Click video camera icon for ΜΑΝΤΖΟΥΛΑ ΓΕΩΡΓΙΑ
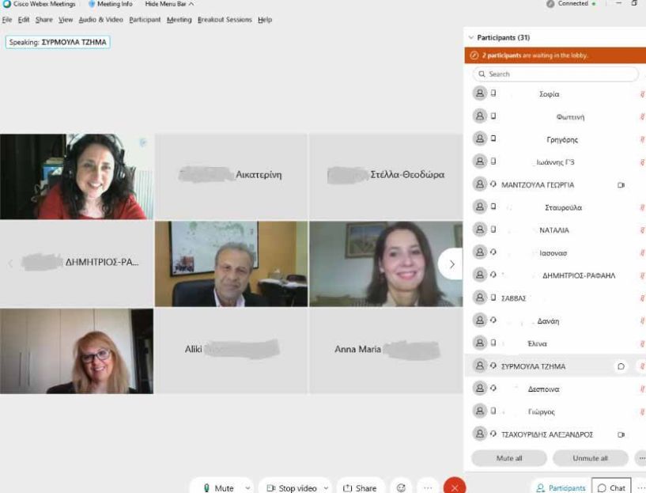646x493 pixels. click(621, 185)
